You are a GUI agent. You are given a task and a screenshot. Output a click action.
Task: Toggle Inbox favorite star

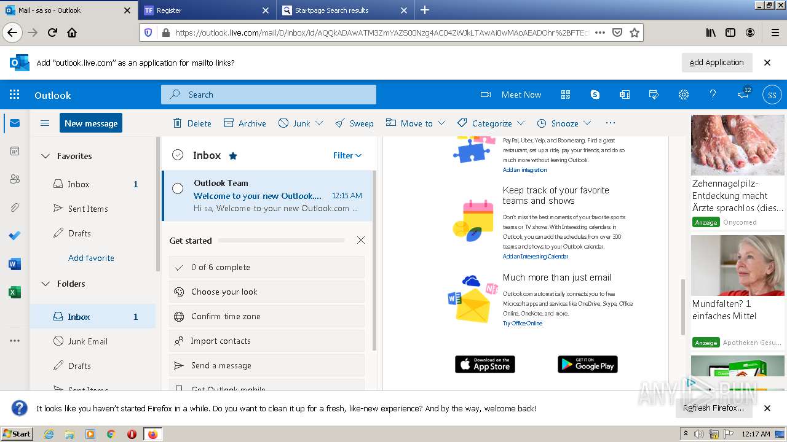point(233,156)
